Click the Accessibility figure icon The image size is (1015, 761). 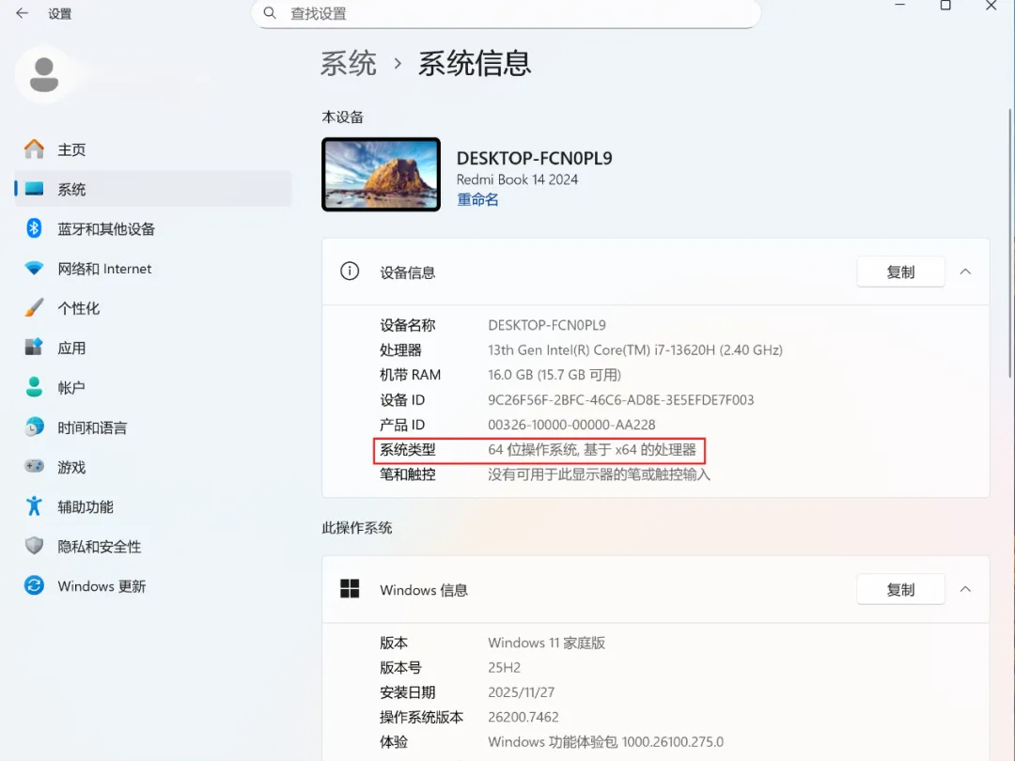click(x=35, y=506)
